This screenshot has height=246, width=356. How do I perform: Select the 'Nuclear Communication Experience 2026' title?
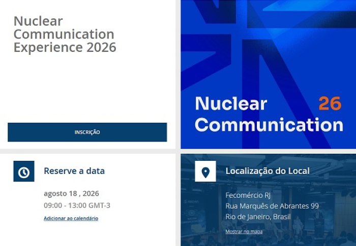[x=65, y=34]
